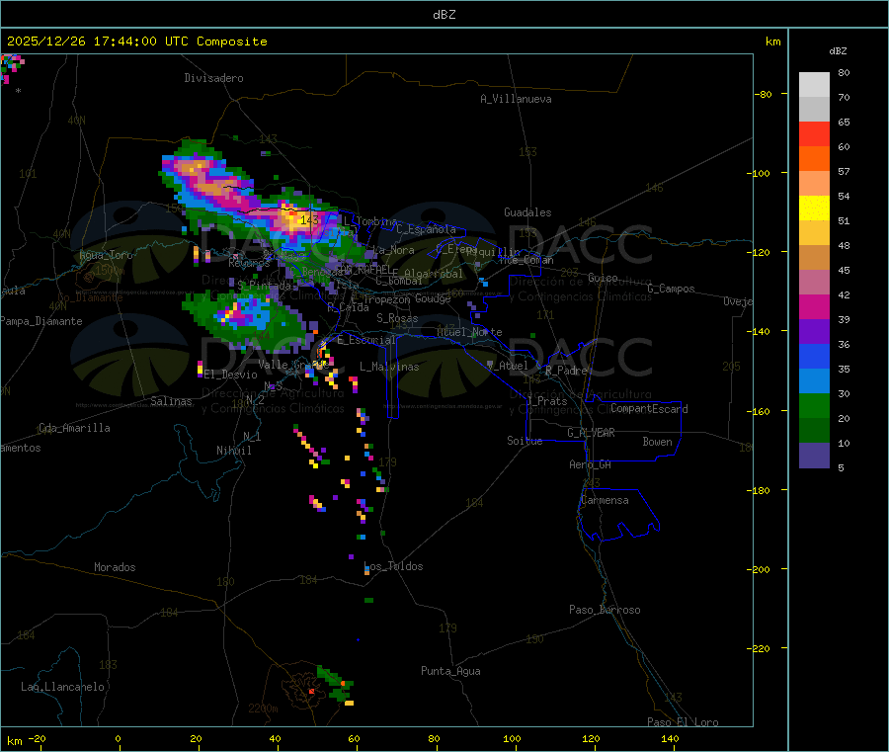This screenshot has width=889, height=752.
Task: Click the Salinas location label
Action: (x=171, y=401)
